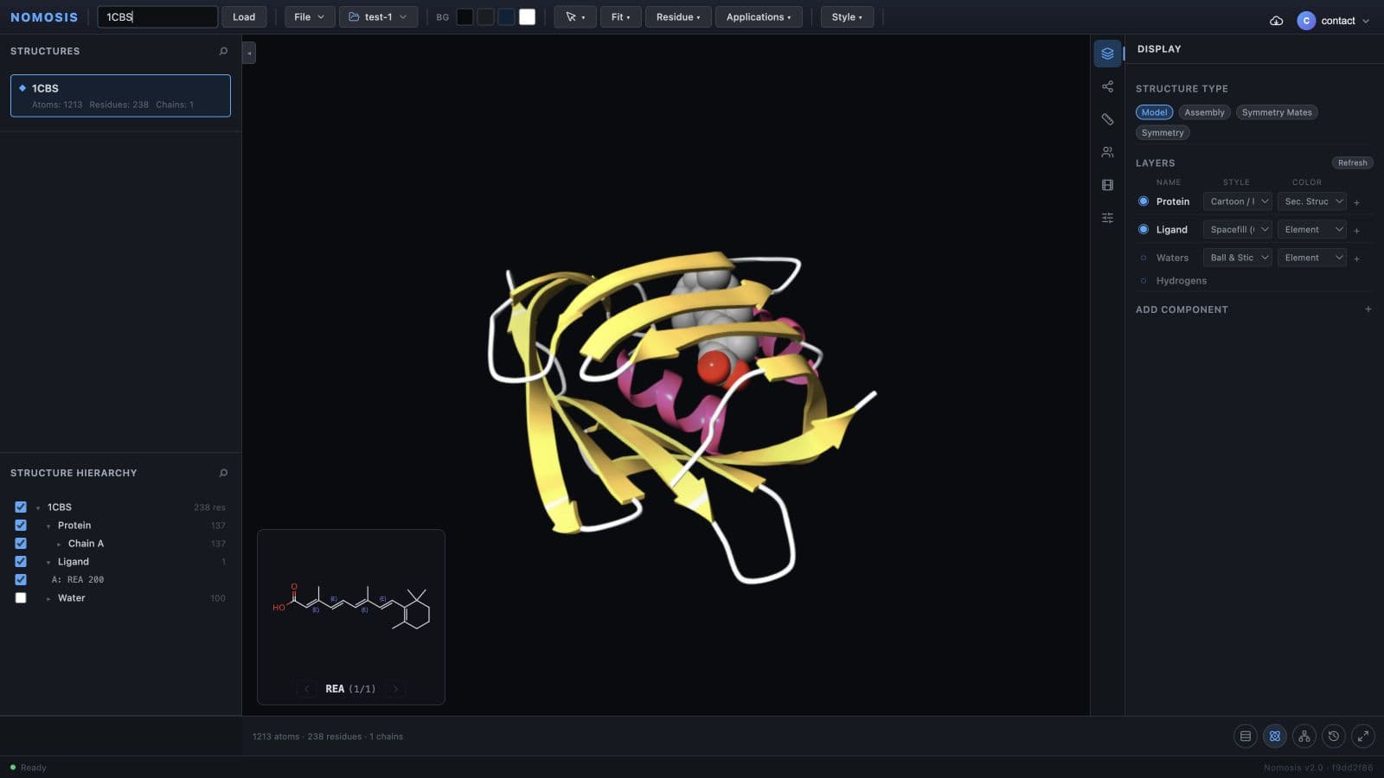
Task: Open the ruler measurements sidebar icon
Action: tap(1107, 119)
